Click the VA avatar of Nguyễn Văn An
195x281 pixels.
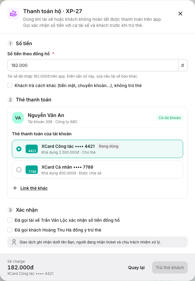point(18,118)
